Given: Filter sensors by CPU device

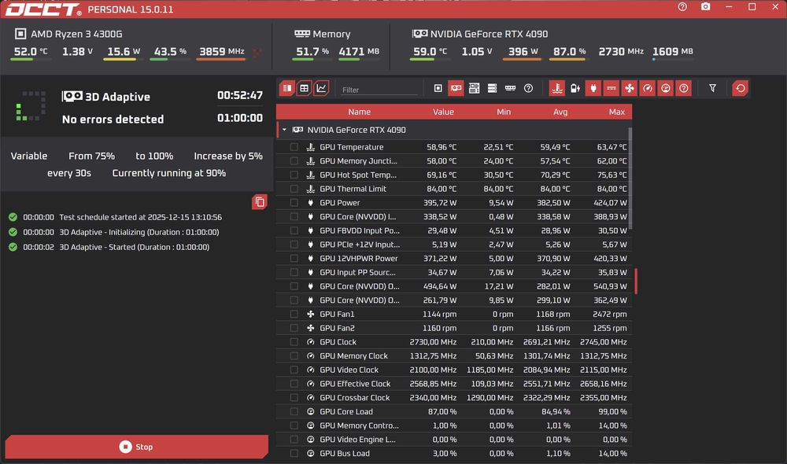Looking at the screenshot, I should (x=438, y=88).
